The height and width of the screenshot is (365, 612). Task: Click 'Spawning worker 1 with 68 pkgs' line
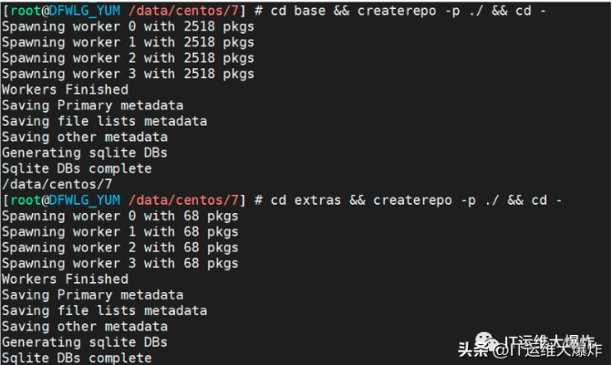click(x=119, y=231)
